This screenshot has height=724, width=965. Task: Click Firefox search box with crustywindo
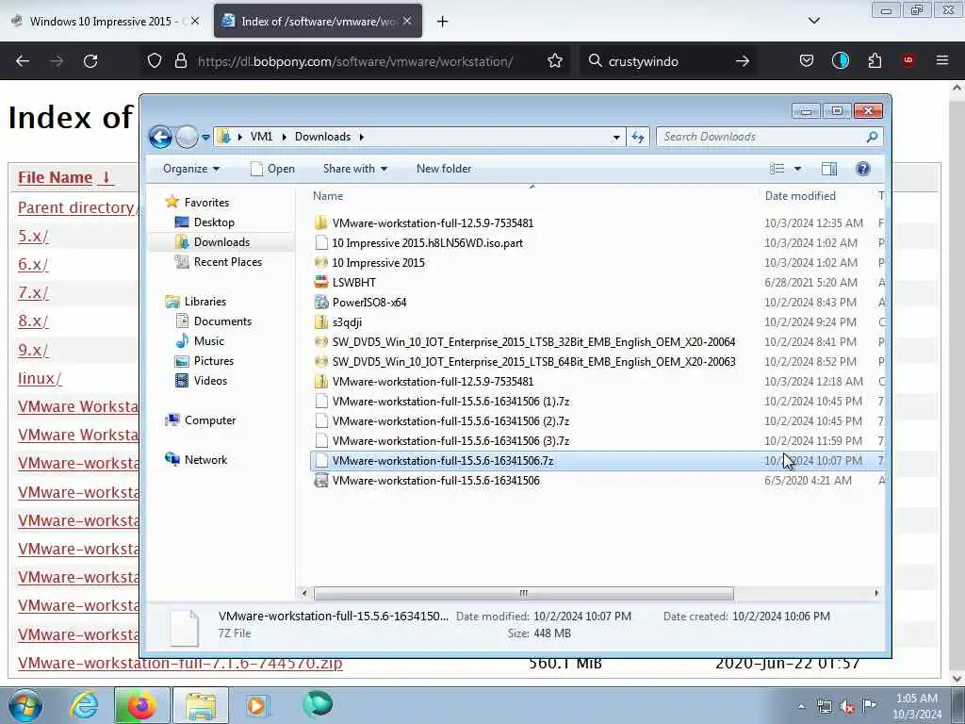668,61
